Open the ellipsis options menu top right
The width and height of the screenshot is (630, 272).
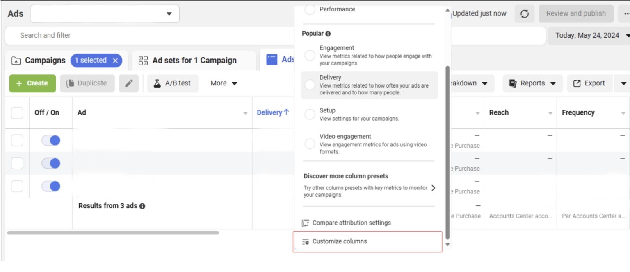[626, 13]
